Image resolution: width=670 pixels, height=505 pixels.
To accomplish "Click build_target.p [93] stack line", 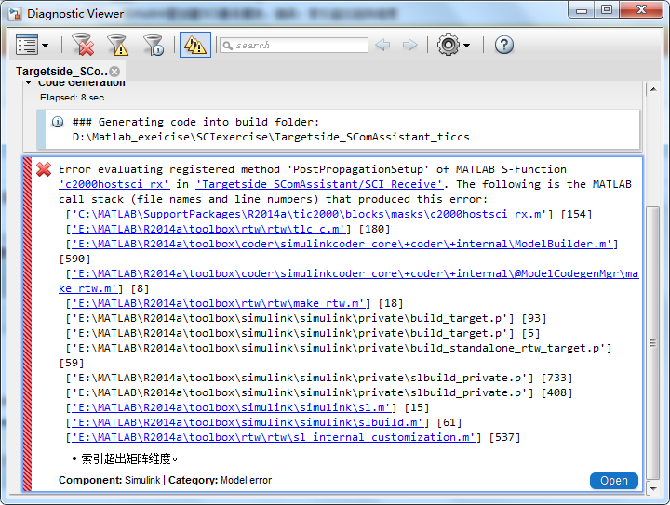I will (306, 318).
